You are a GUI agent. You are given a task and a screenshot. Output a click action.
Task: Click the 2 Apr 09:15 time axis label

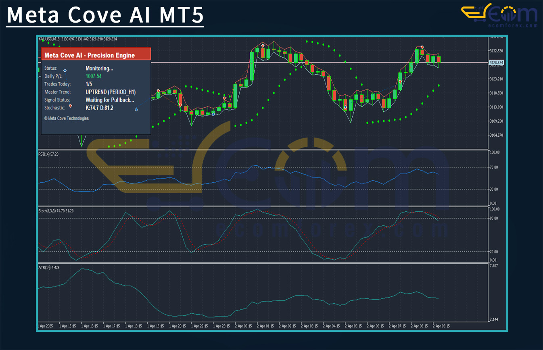[441, 326]
